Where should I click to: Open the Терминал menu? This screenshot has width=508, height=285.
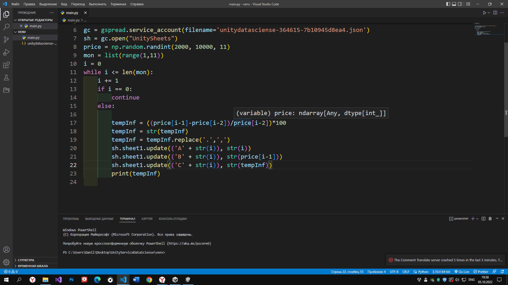pyautogui.click(x=118, y=4)
